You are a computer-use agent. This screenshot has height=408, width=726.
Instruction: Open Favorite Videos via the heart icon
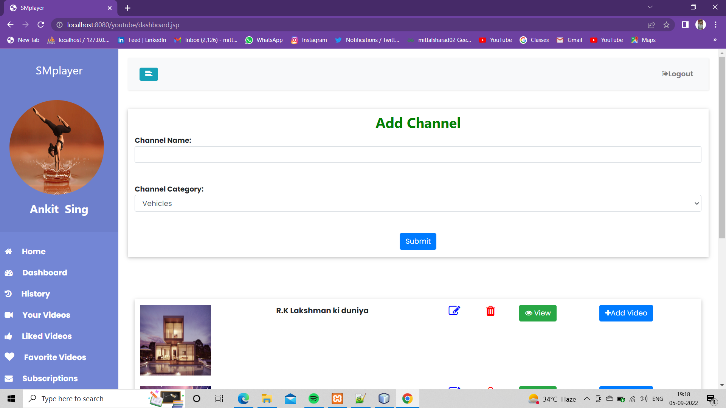pos(10,357)
